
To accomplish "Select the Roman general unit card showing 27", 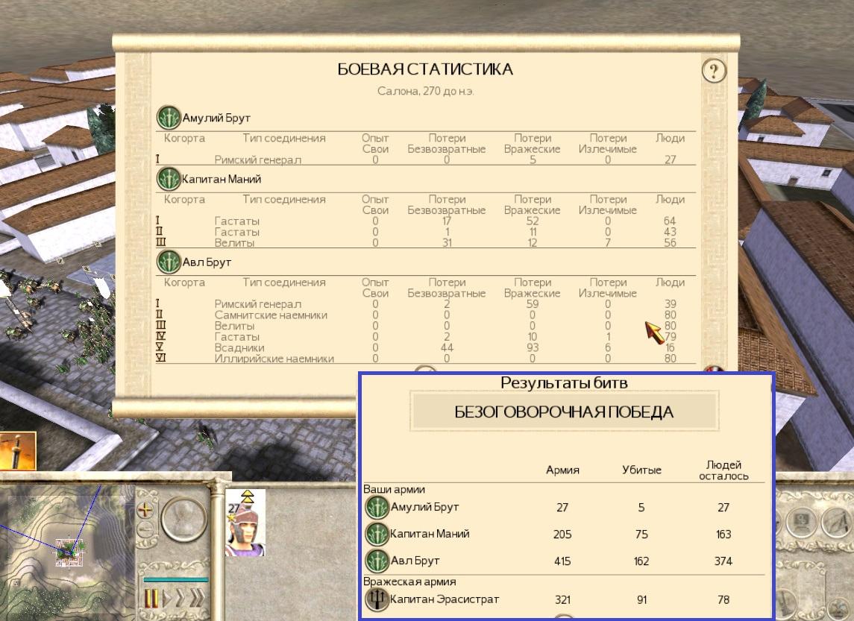I will click(245, 523).
